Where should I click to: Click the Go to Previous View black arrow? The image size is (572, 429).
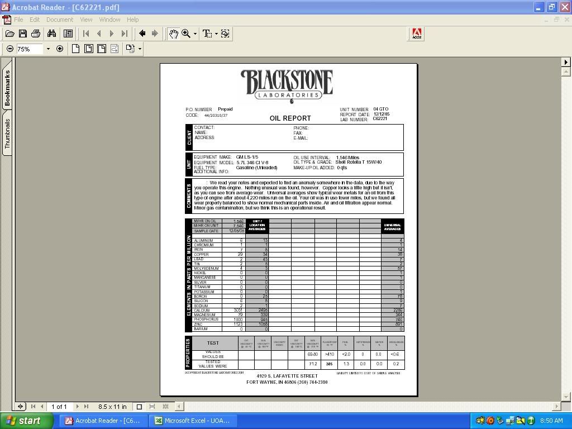(x=142, y=34)
